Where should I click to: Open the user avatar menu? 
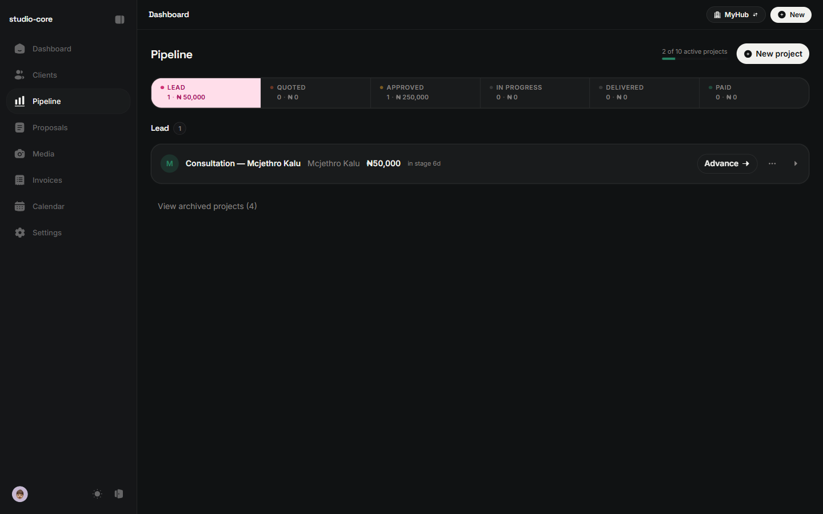(x=20, y=494)
